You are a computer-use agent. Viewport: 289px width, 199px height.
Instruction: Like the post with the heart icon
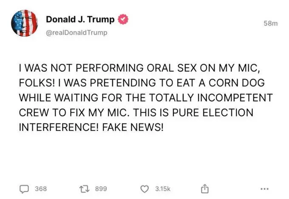coord(144,188)
